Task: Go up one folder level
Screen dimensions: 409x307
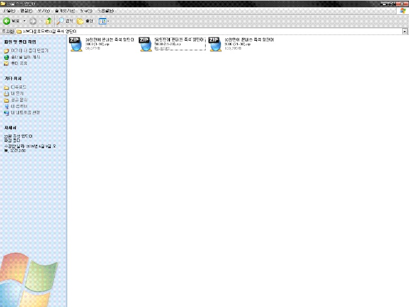Action: [x=49, y=21]
